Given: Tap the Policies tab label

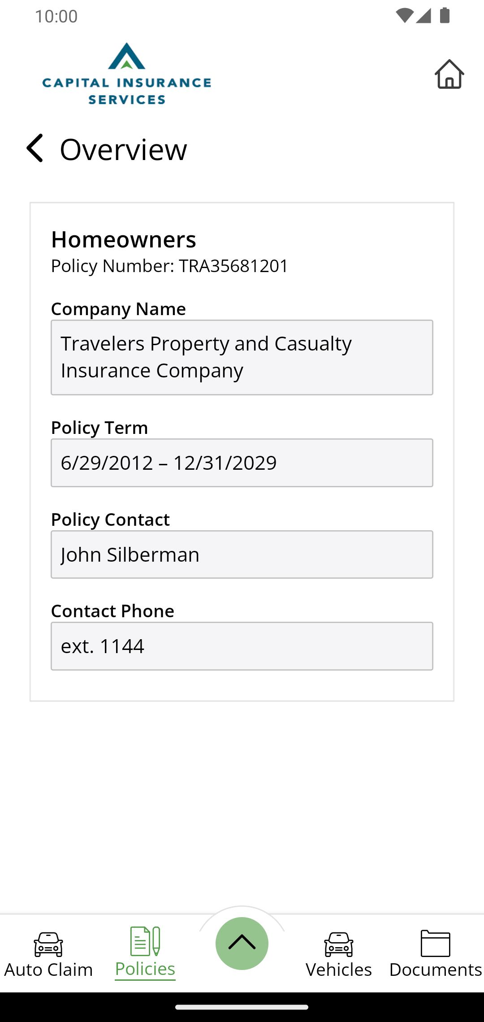Looking at the screenshot, I should tap(145, 969).
